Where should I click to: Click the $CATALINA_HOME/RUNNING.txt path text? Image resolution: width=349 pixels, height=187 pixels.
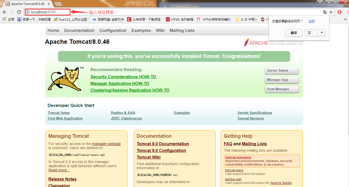(x=157, y=175)
